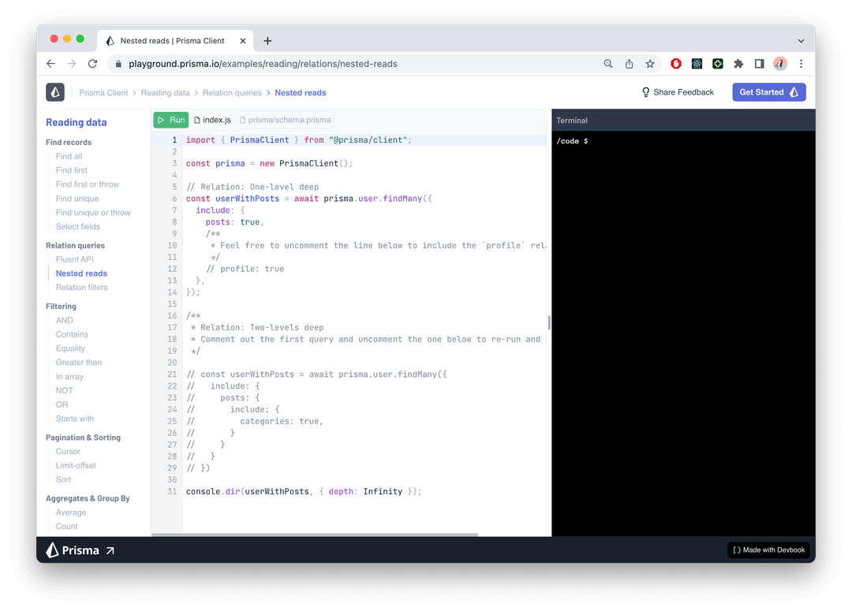Click the browser extensions puzzle piece icon
This screenshot has height=611, width=852.
tap(738, 64)
